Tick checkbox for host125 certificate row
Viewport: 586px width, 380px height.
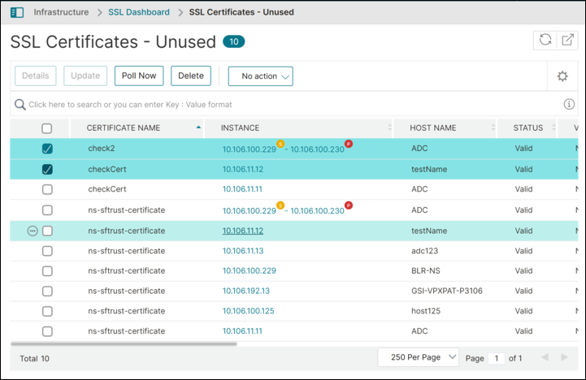[x=47, y=311]
